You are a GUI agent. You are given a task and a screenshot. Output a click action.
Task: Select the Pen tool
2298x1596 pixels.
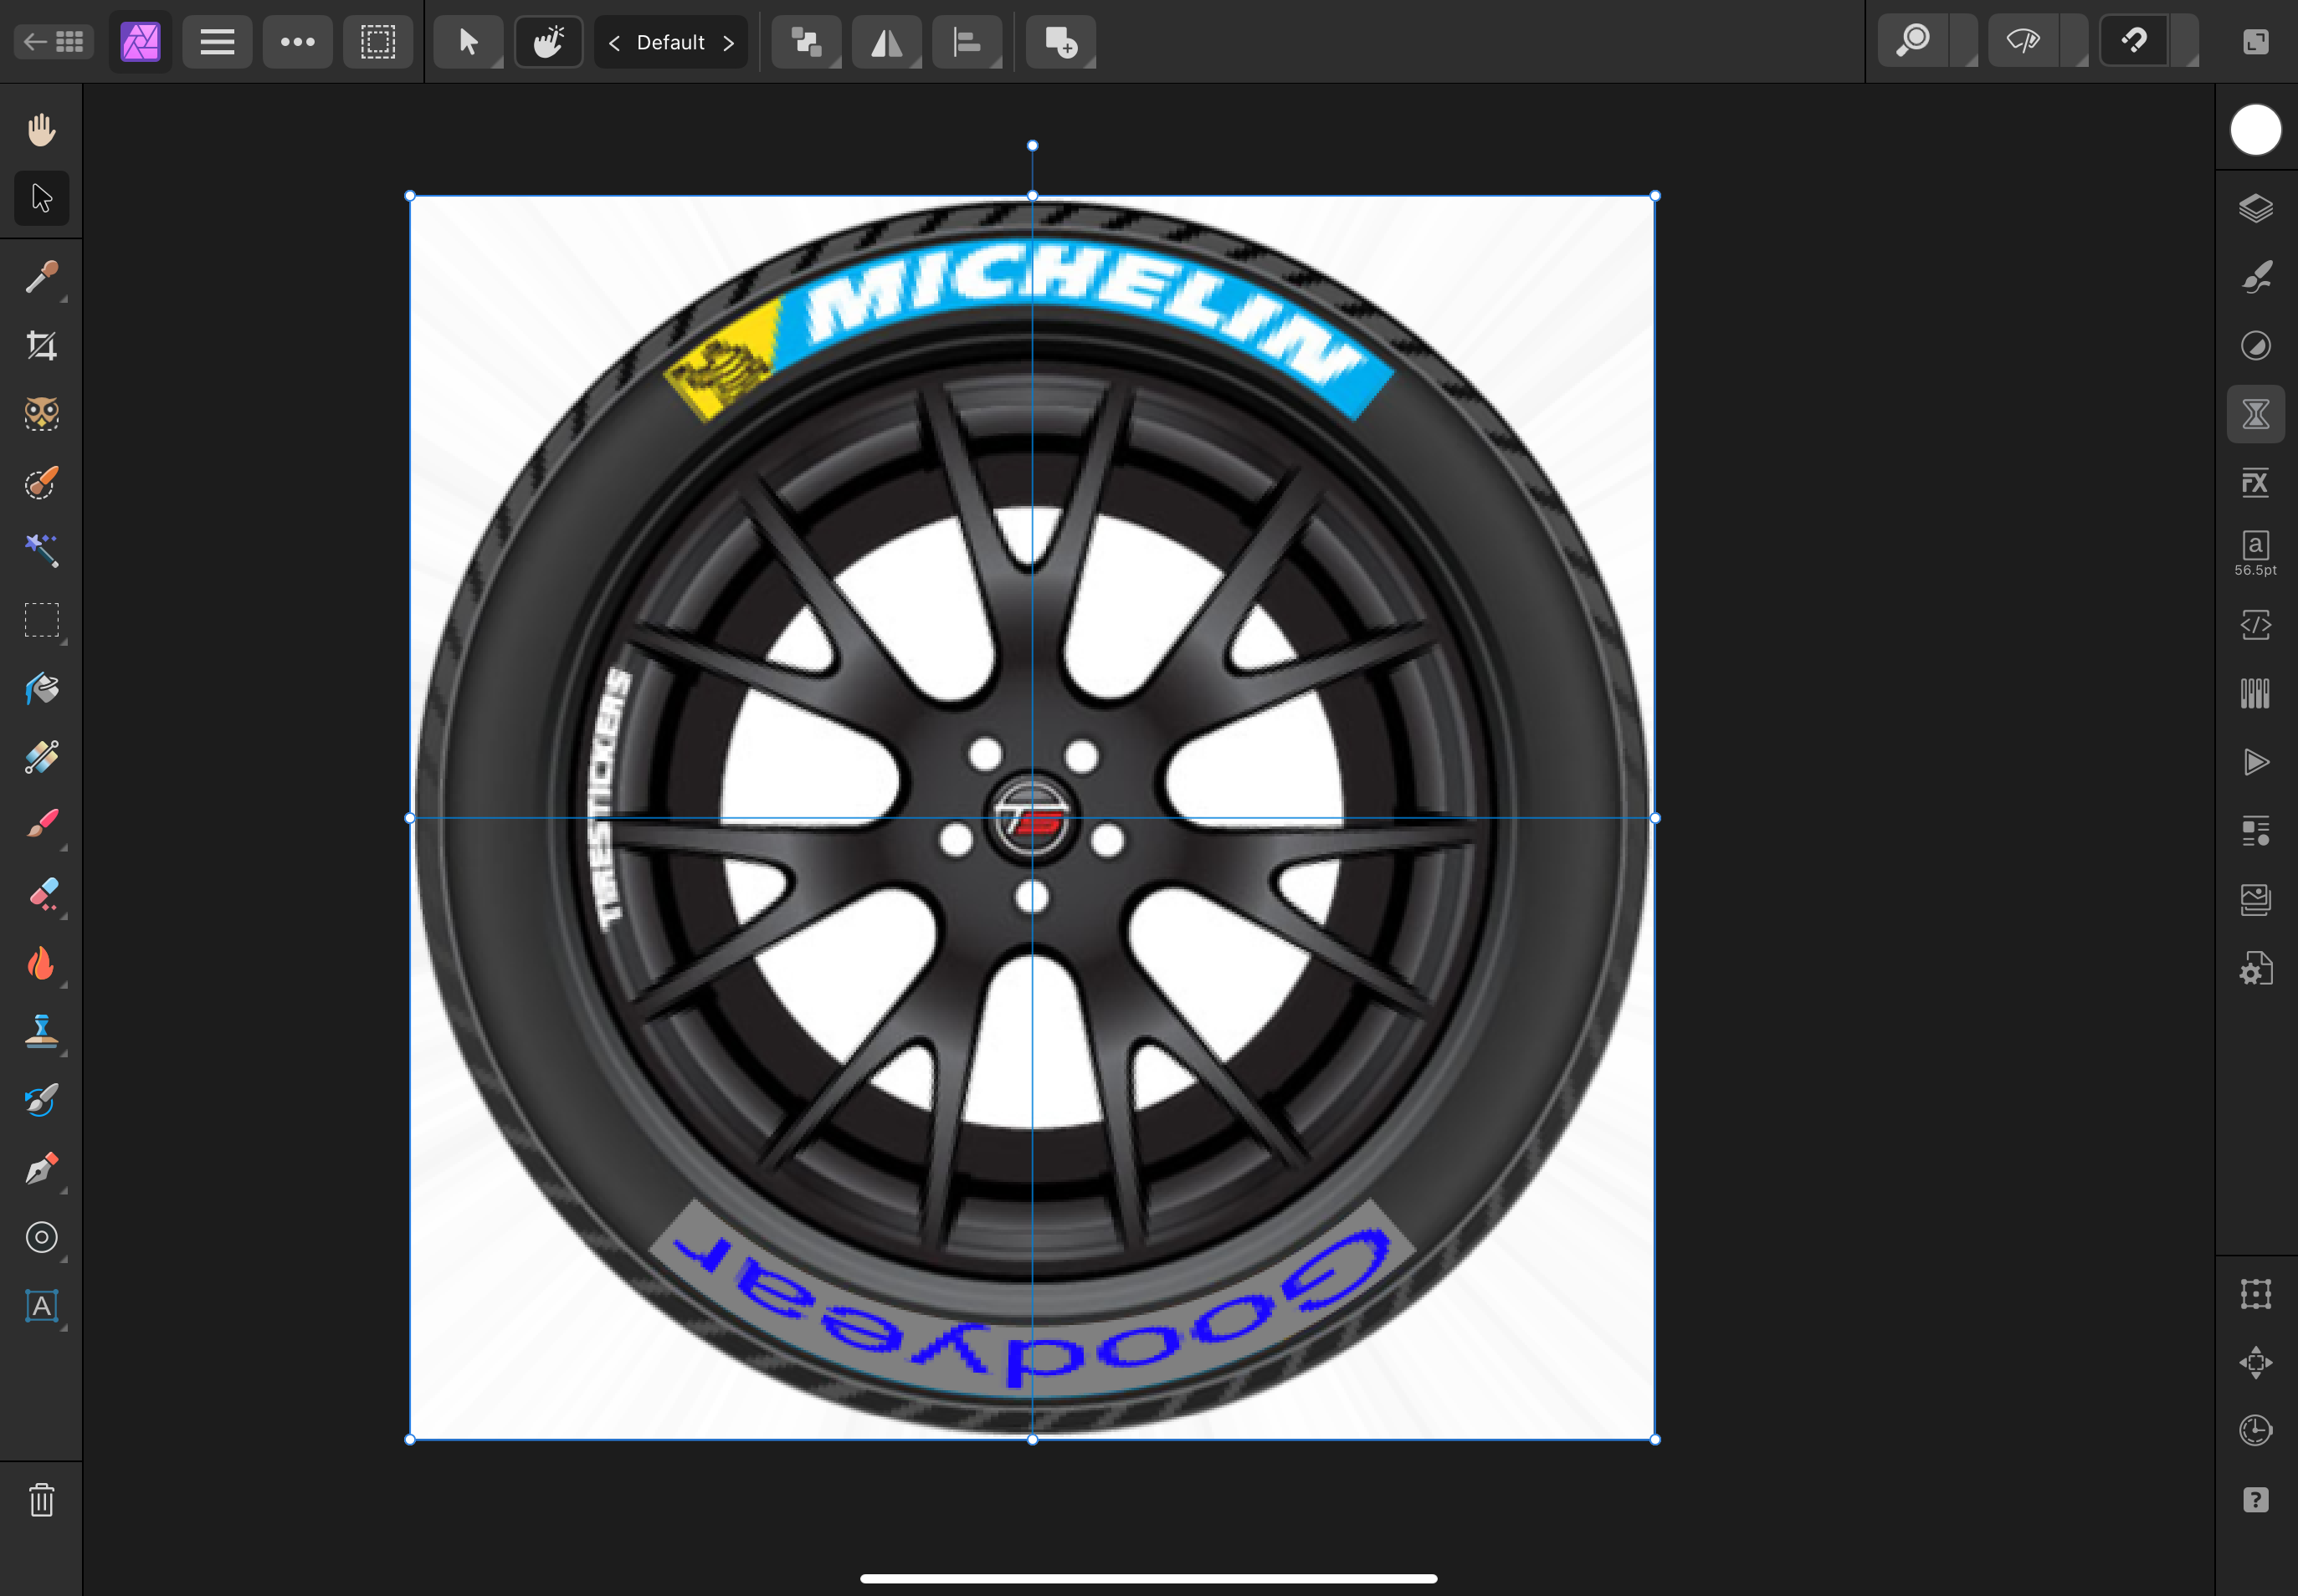41,1168
